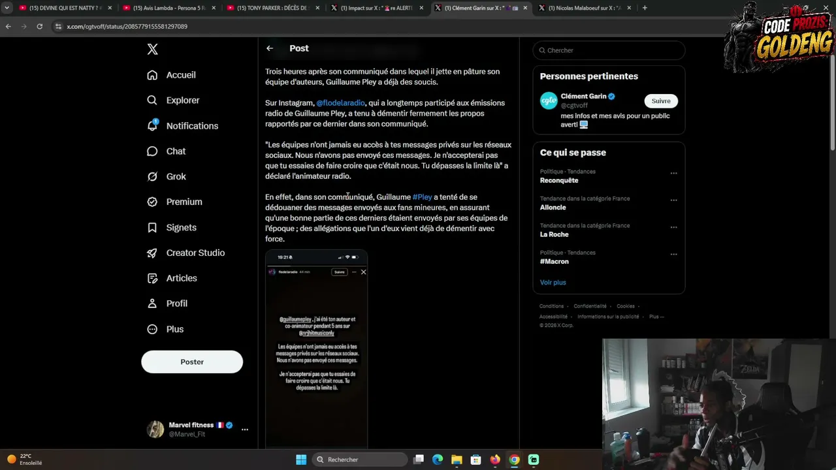
Task: Click the Poster button
Action: [x=192, y=362]
